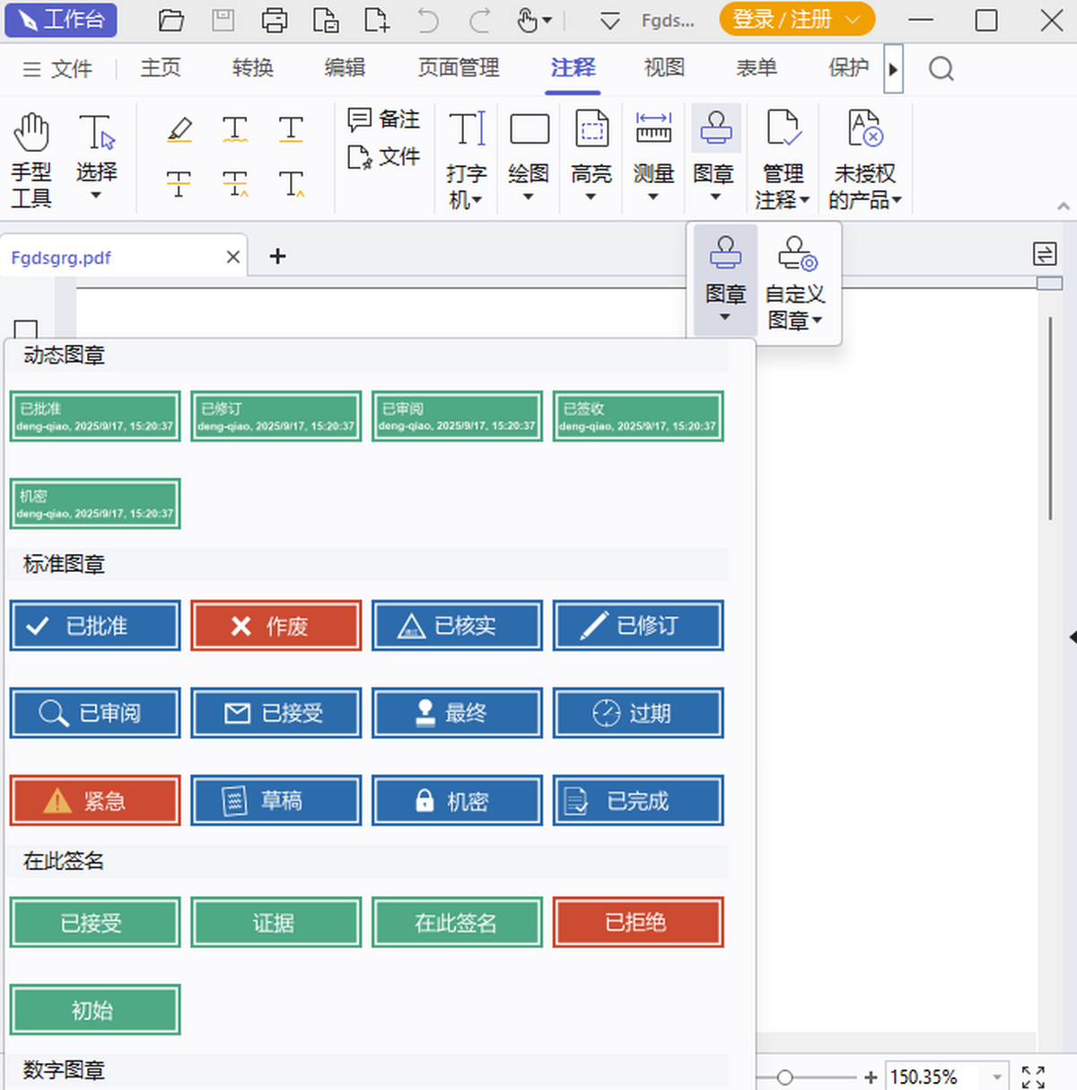Open a new tab with the plus button
The width and height of the screenshot is (1077, 1090).
click(276, 256)
